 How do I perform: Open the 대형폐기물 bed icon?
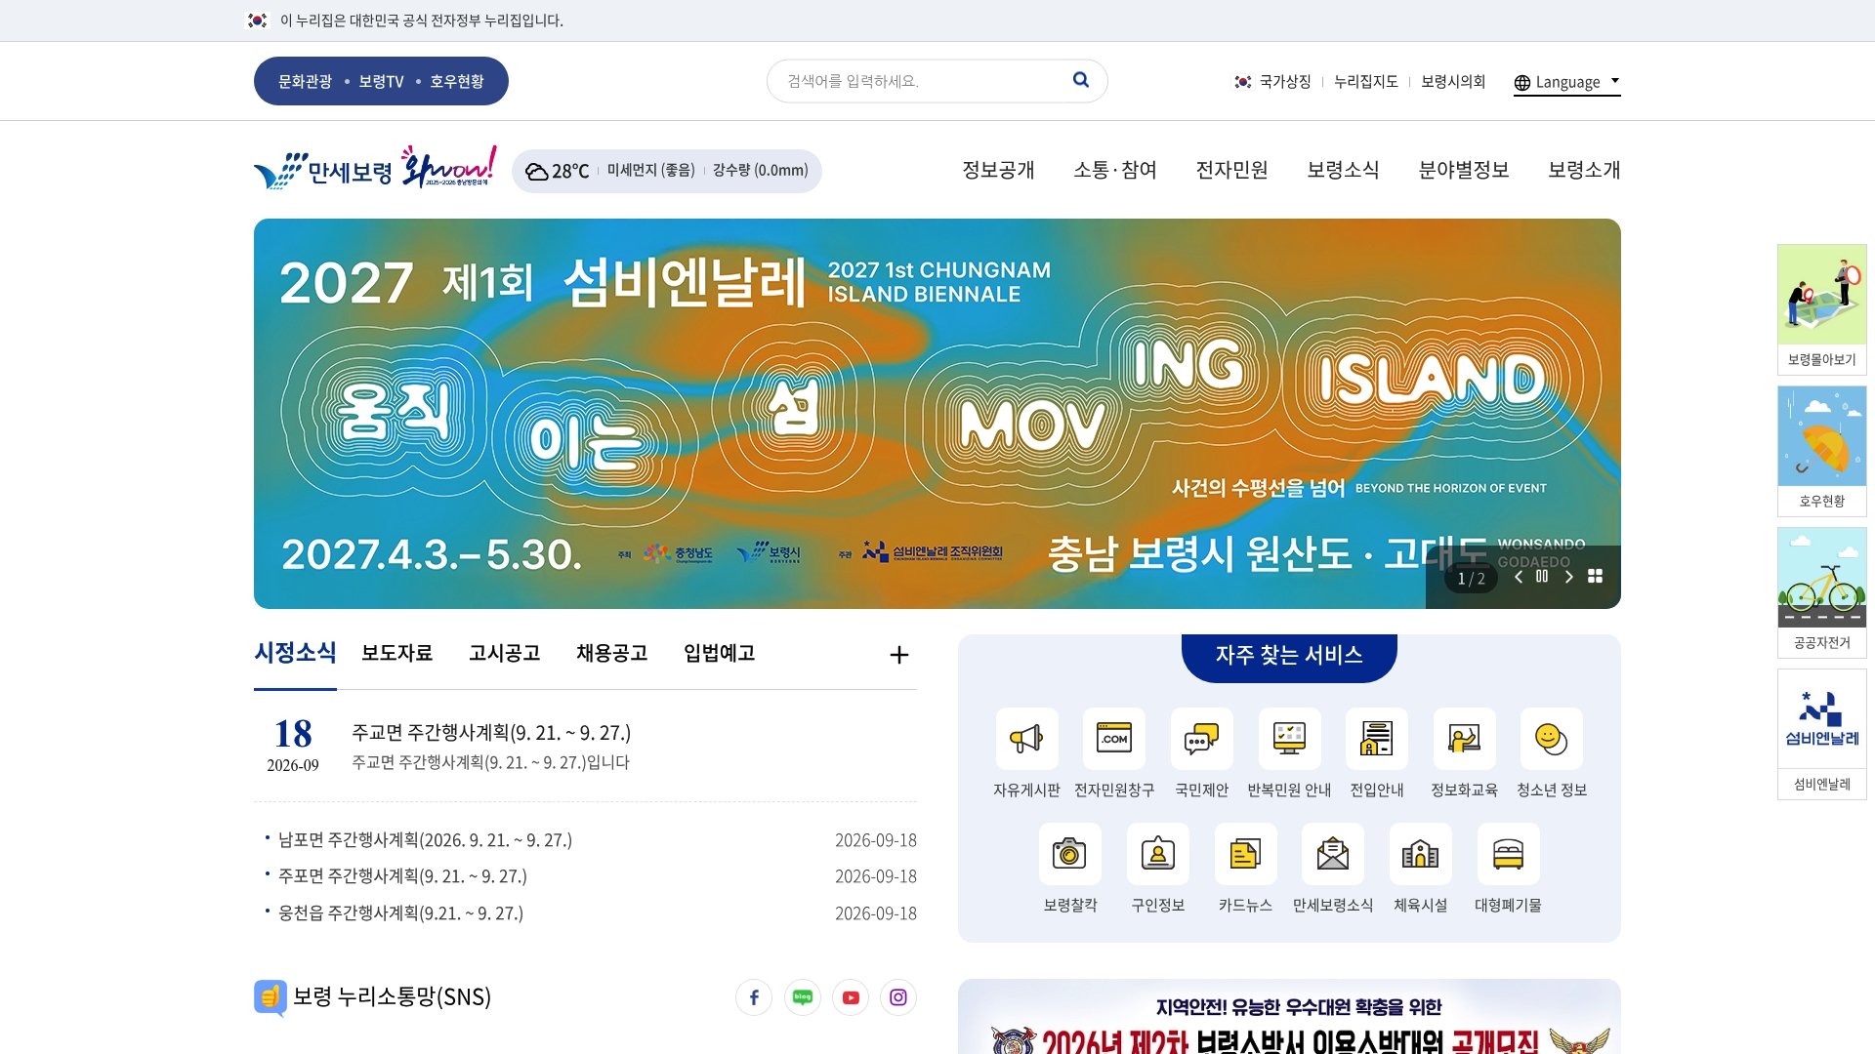1508,854
